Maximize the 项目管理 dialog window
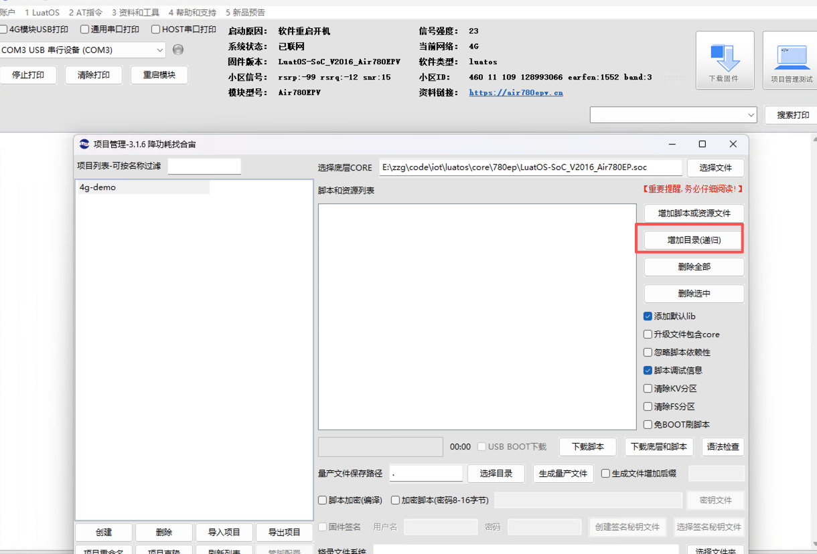817x554 pixels. [702, 144]
